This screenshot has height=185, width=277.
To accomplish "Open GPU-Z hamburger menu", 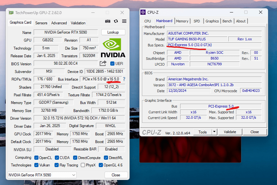I will pos(124,21).
